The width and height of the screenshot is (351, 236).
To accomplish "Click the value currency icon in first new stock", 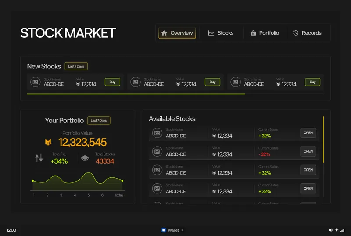I will point(78,84).
